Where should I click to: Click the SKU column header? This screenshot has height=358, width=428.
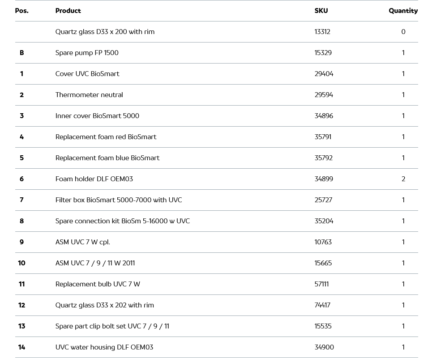(321, 11)
